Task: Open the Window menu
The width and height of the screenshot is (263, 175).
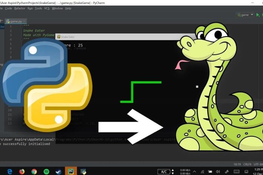Action: coord(57,9)
